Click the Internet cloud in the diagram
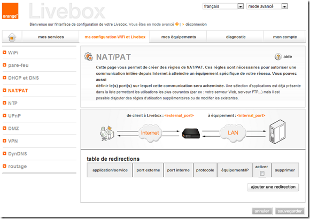Viewport: 310px width, 219px height. tap(150, 133)
